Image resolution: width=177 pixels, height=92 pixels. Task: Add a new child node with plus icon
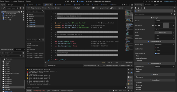point(1,8)
